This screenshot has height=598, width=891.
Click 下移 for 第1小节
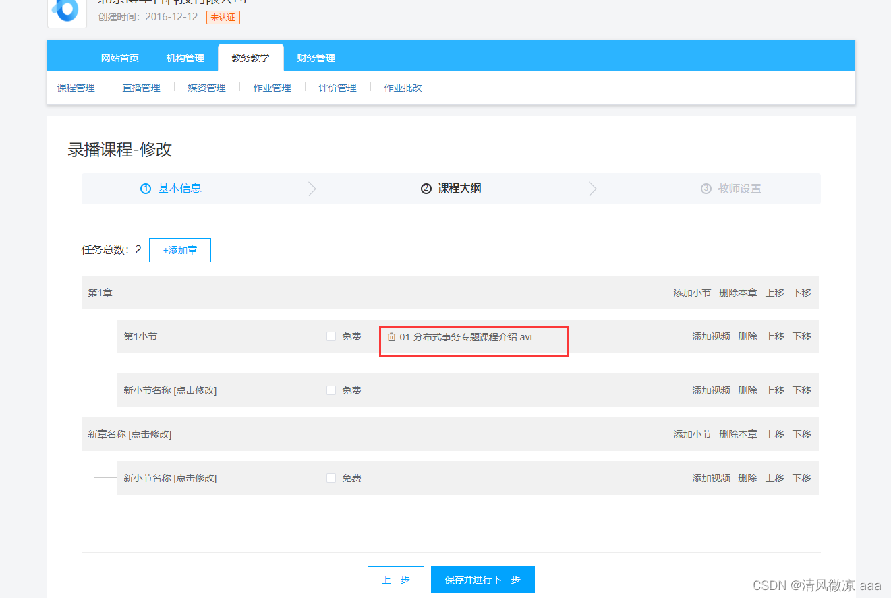(x=802, y=336)
